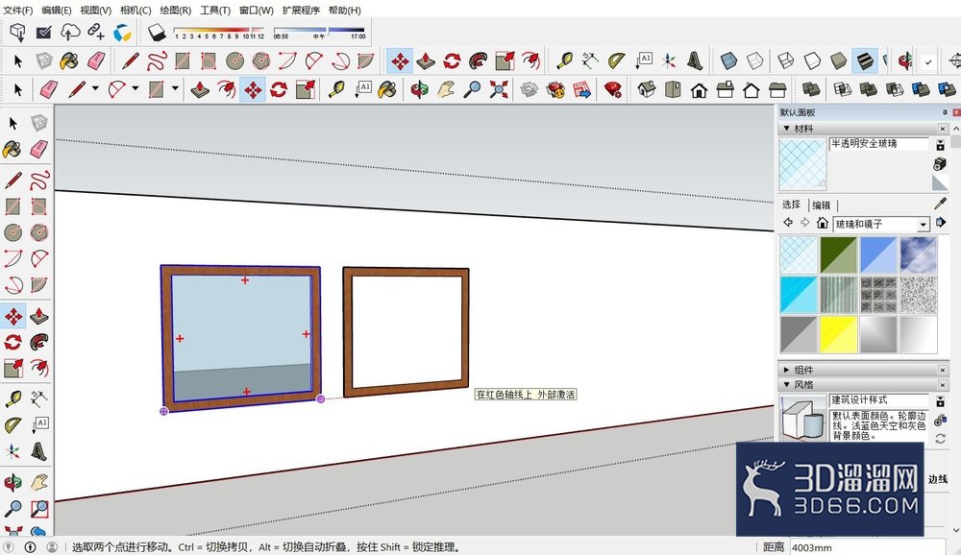Open the Rectangle tool dropdown arrow
The image size is (961, 555).
[x=175, y=89]
